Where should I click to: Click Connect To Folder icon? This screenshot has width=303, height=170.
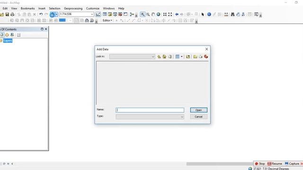188,57
